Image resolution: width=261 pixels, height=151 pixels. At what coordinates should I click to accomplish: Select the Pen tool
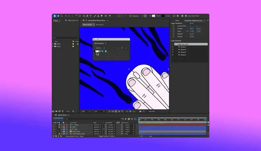(x=87, y=16)
